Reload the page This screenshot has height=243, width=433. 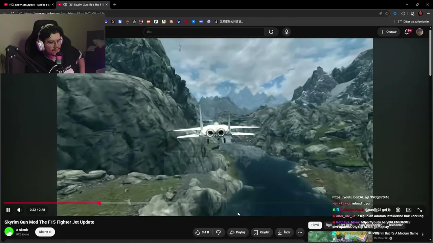point(13,13)
